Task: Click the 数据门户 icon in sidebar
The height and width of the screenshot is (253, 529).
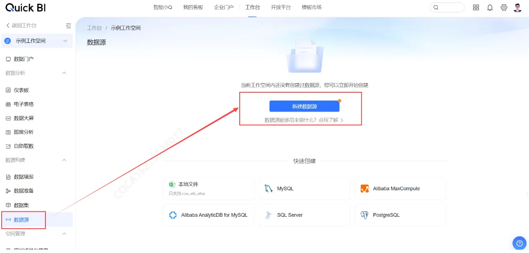Action: [8, 59]
